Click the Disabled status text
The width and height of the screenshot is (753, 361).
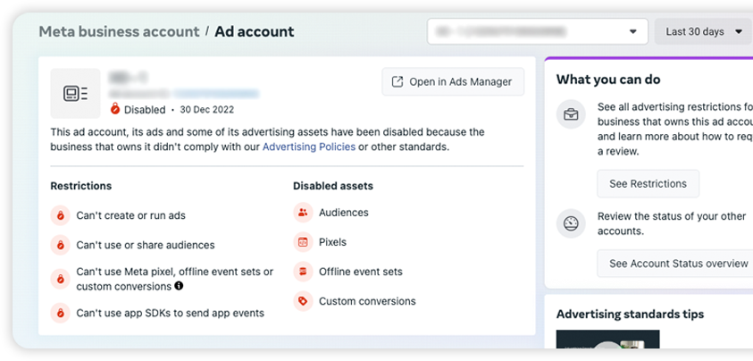click(145, 110)
